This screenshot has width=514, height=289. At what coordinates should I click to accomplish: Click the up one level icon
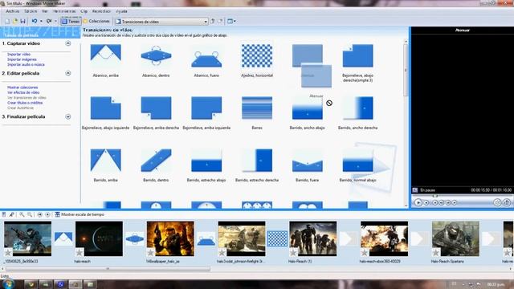pyautogui.click(x=212, y=22)
